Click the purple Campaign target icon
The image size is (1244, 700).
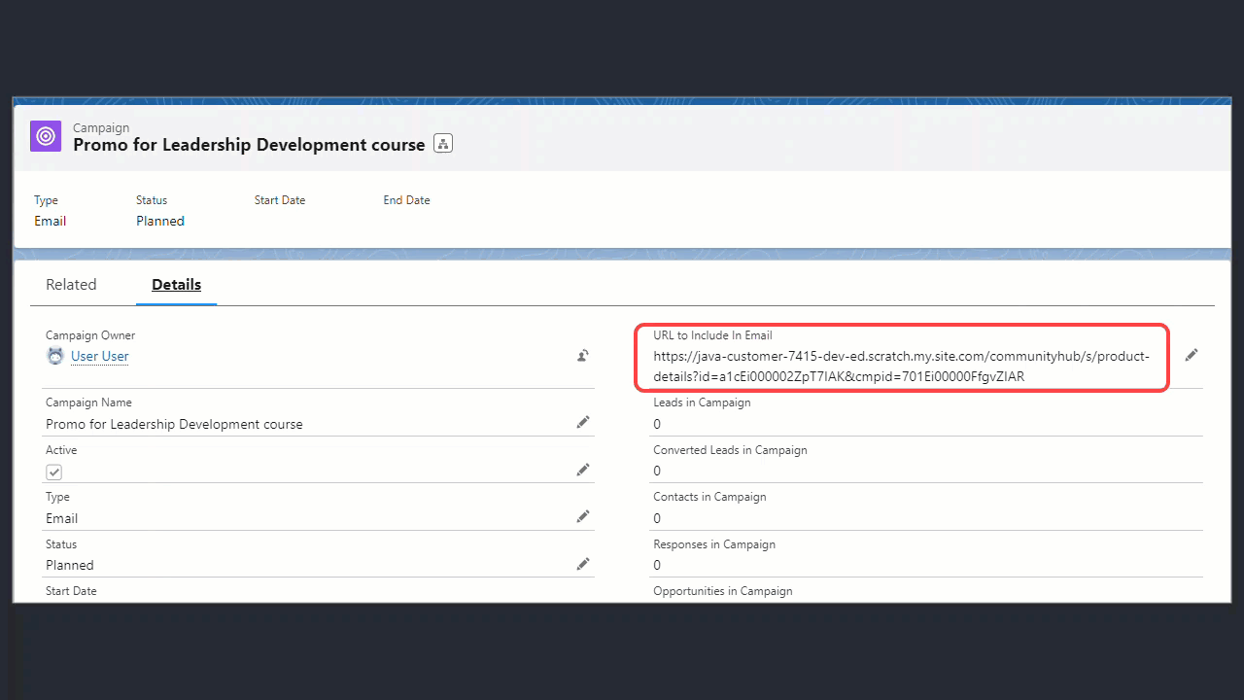46,136
